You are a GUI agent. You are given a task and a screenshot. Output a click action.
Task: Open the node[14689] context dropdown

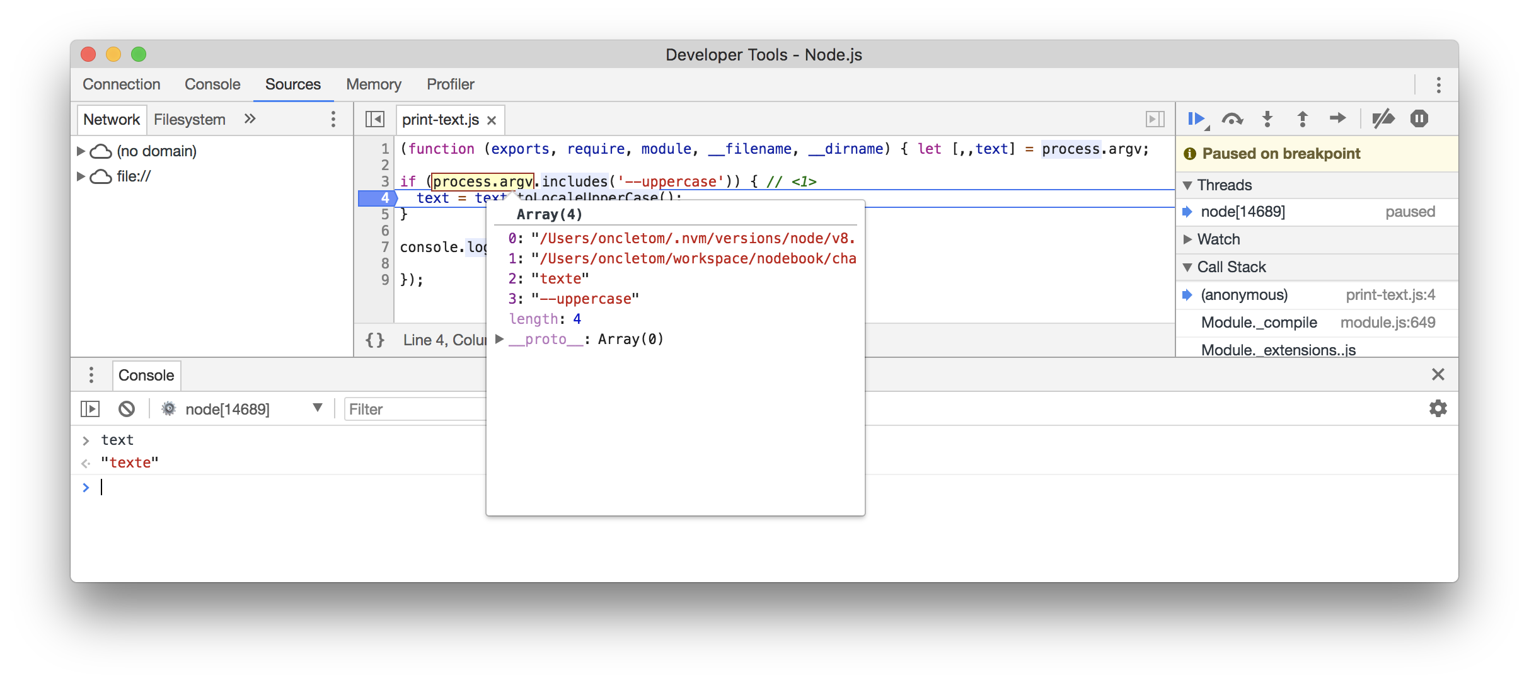(x=317, y=408)
